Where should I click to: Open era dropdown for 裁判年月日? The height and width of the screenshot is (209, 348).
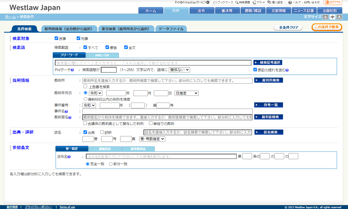point(95,93)
